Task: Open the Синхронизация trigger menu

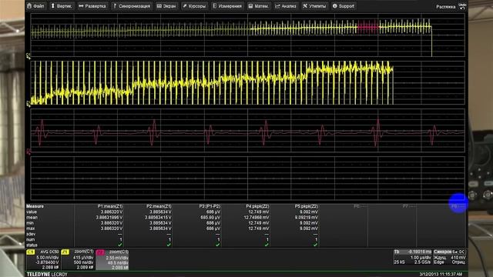Action: (x=132, y=6)
